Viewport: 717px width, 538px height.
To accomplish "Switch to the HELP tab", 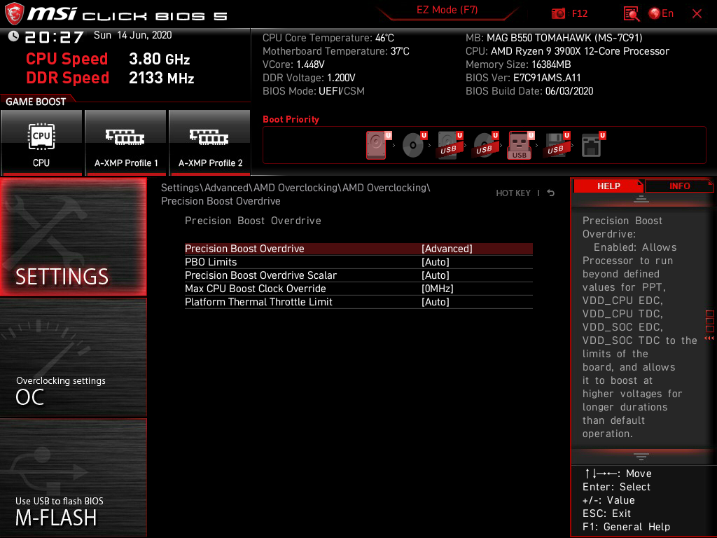I will coord(608,186).
